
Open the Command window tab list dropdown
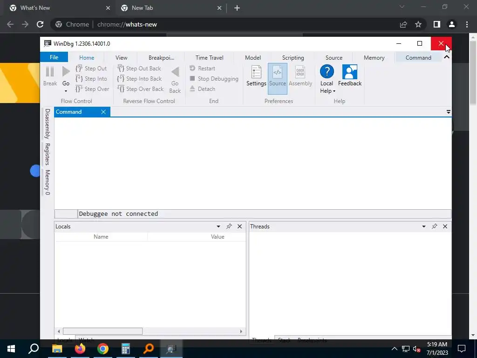[449, 112]
